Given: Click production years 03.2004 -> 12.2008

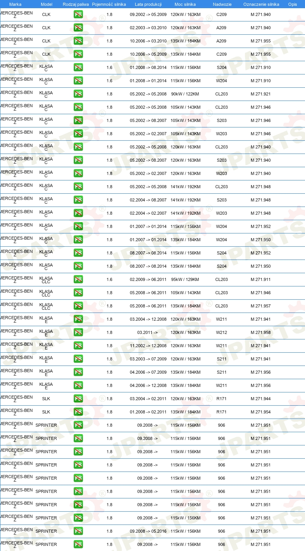Looking at the screenshot, I should point(148,320).
